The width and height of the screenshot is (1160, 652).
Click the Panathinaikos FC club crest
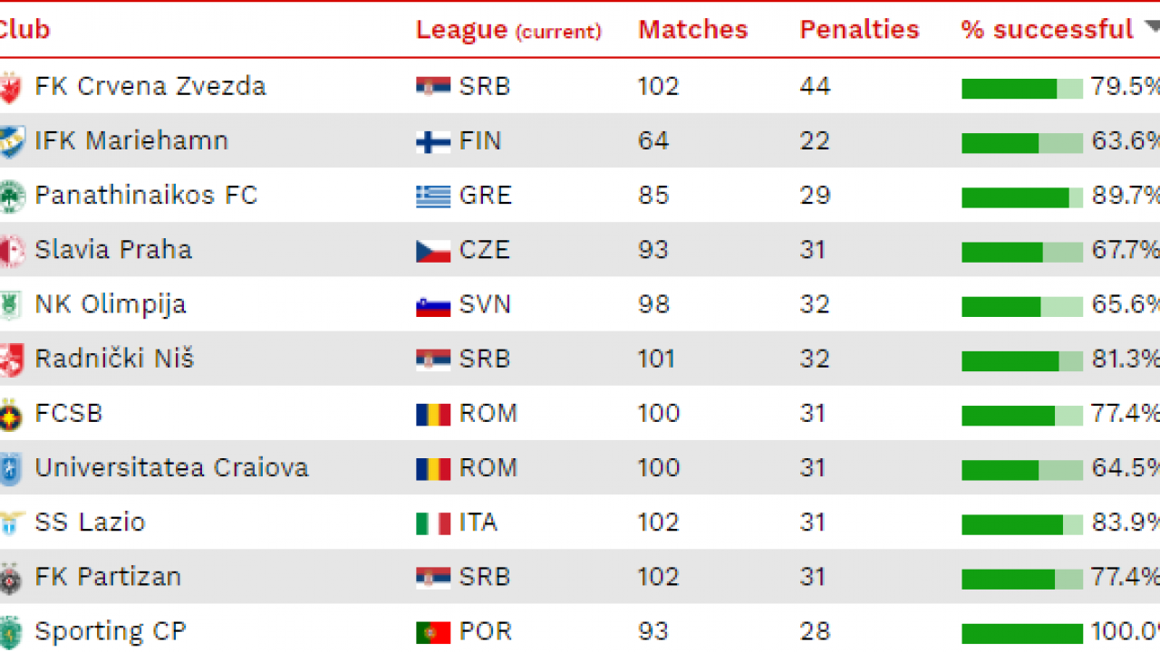point(11,196)
